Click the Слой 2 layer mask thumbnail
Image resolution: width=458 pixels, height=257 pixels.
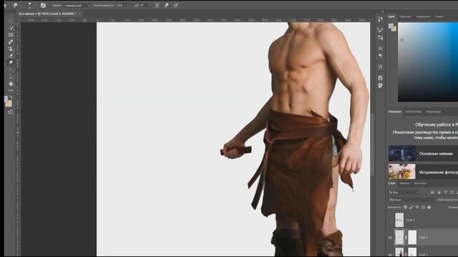coord(412,238)
